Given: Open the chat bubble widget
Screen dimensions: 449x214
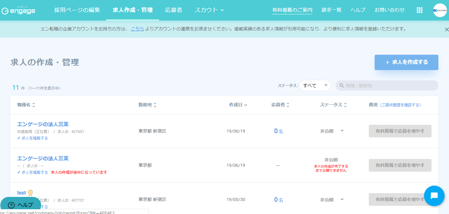Looking at the screenshot, I should (434, 196).
